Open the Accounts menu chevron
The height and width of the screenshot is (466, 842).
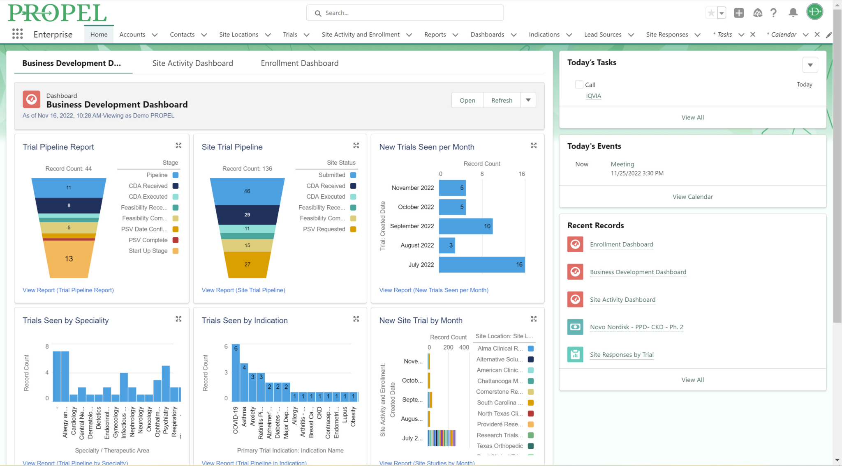click(155, 35)
